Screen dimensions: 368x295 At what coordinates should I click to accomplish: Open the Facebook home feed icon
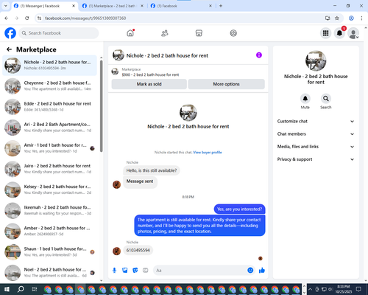pyautogui.click(x=130, y=33)
